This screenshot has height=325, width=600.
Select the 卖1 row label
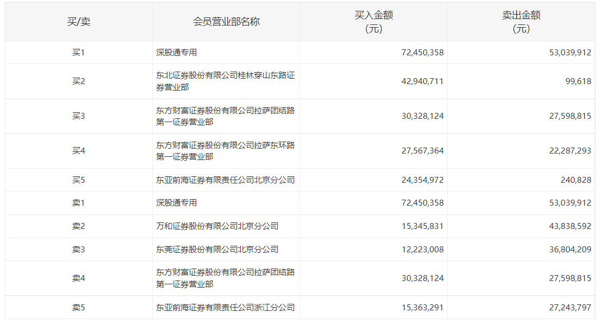click(x=78, y=203)
